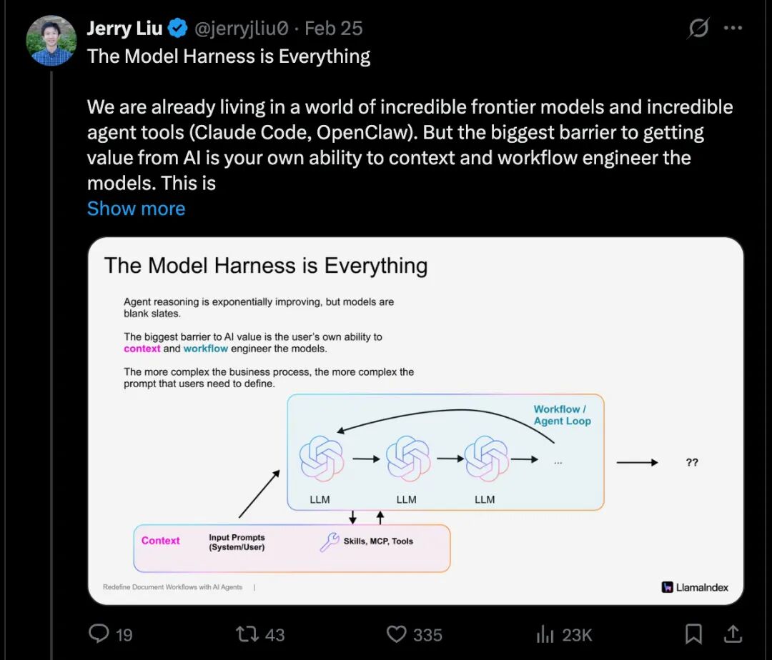Open post analytics via bar chart icon
The image size is (772, 660).
pos(544,634)
